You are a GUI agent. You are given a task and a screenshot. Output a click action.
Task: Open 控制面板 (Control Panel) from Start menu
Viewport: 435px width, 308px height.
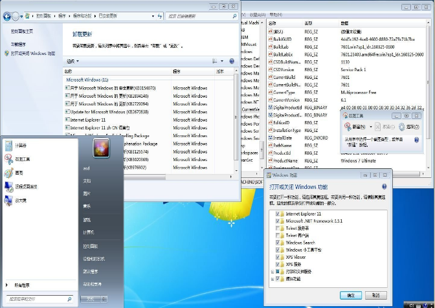(91, 246)
